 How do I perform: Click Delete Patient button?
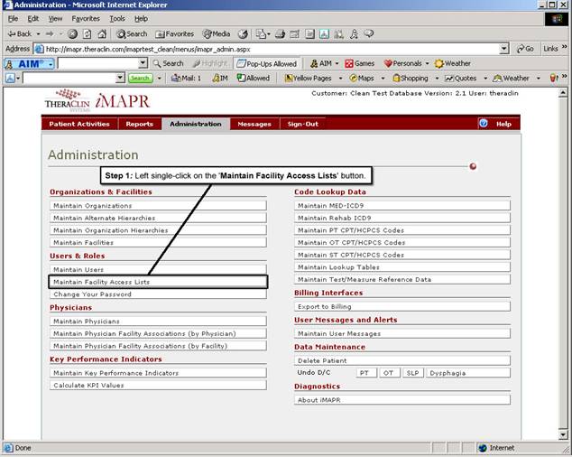[402, 361]
